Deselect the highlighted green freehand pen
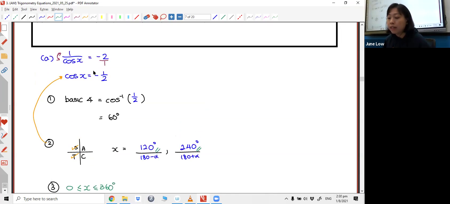The image size is (450, 204). click(58, 17)
